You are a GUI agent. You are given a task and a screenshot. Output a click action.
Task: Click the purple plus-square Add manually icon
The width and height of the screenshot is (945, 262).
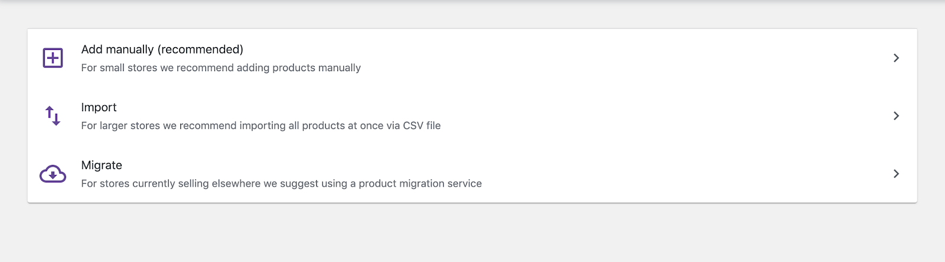click(x=53, y=58)
